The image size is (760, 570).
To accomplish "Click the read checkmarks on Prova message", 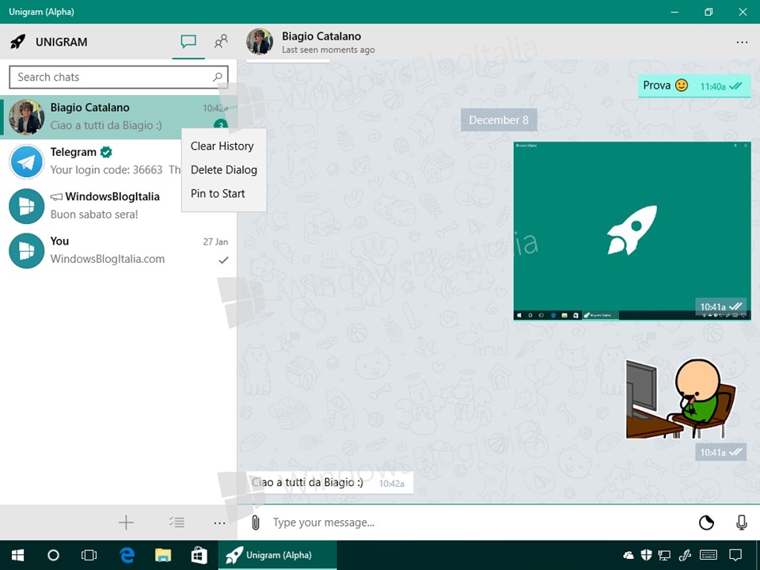I will (735, 86).
